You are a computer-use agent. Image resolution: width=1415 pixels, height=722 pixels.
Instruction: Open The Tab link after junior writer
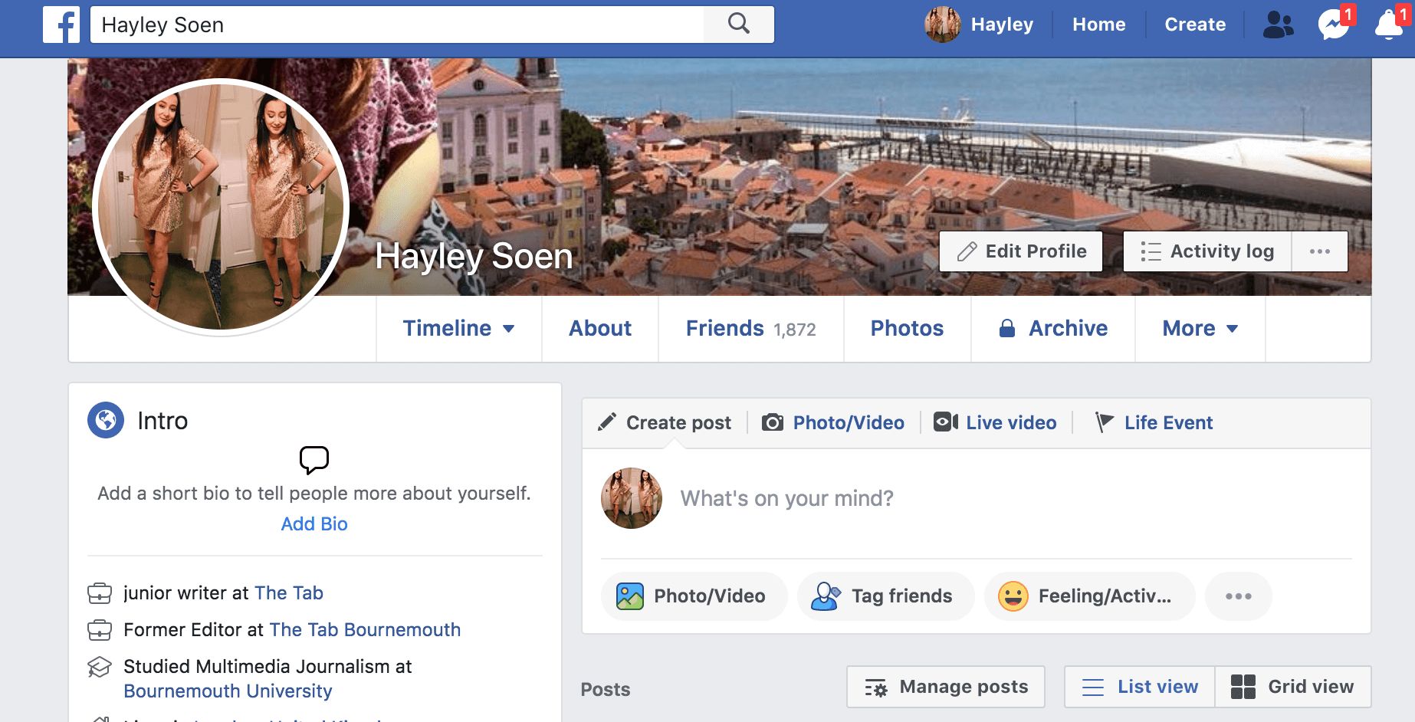coord(289,593)
